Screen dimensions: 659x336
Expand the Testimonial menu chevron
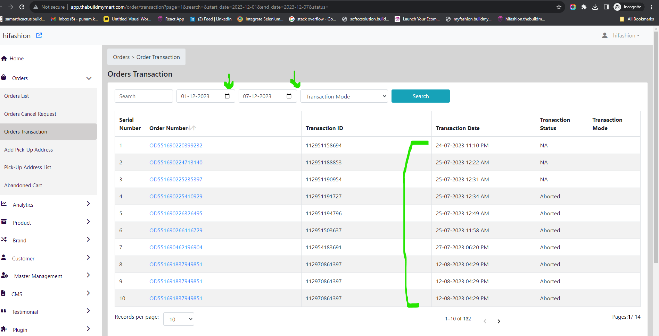point(88,311)
